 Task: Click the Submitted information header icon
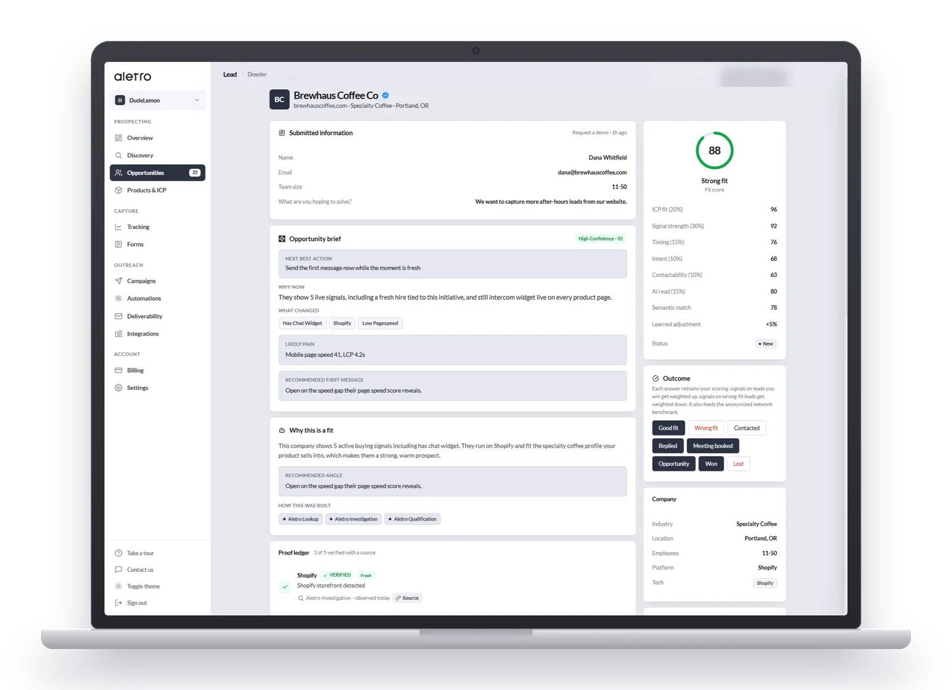tap(282, 133)
